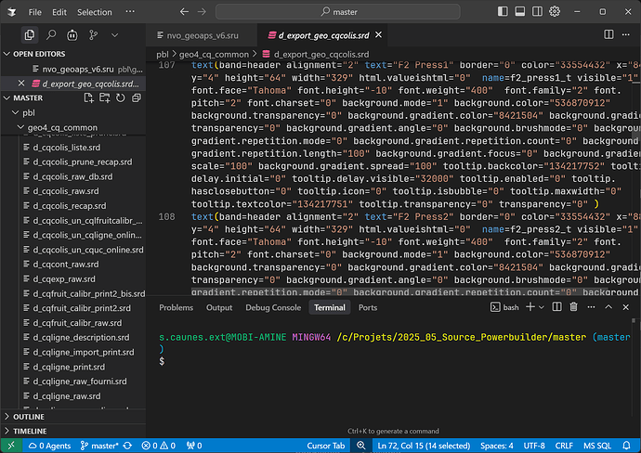
Task: Create a new terminal with plus
Action: click(x=530, y=307)
